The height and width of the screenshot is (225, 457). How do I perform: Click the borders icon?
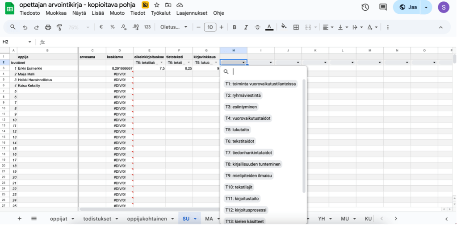click(x=296, y=27)
